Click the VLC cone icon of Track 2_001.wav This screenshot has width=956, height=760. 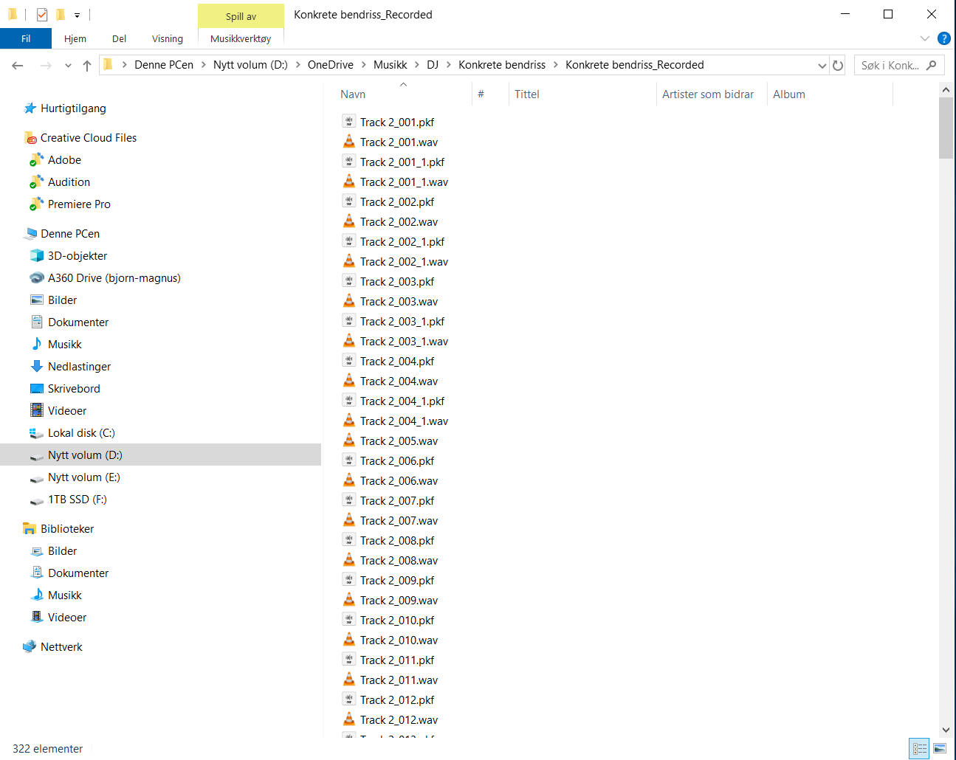click(x=349, y=142)
